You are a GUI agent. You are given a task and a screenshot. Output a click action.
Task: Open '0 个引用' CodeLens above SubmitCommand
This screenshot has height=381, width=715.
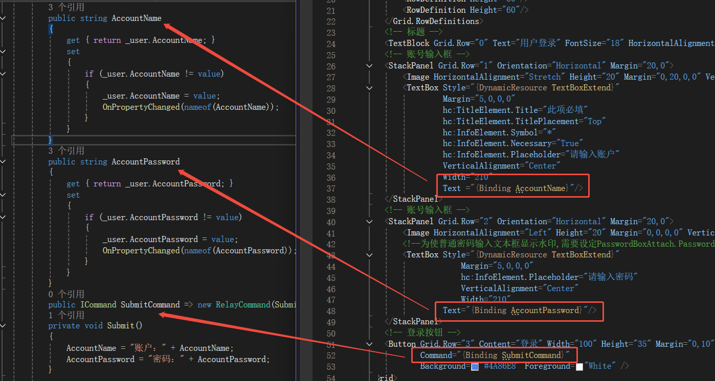66,294
